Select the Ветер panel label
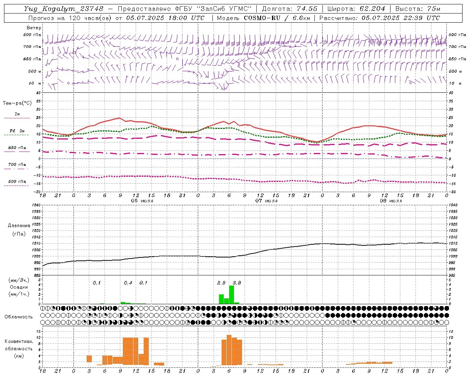 point(34,28)
